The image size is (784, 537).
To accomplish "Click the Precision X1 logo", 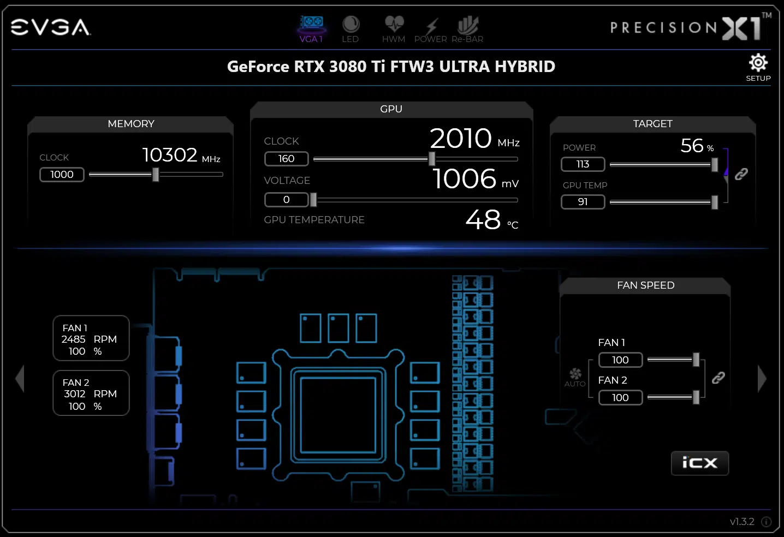I will point(691,27).
